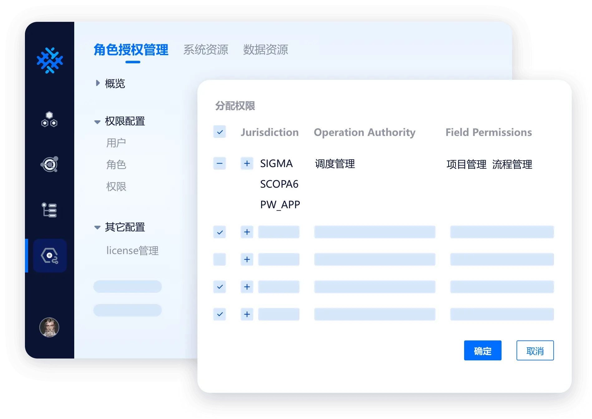The image size is (592, 419).
Task: Select the license管理 item under 其它配置
Action: tap(133, 251)
